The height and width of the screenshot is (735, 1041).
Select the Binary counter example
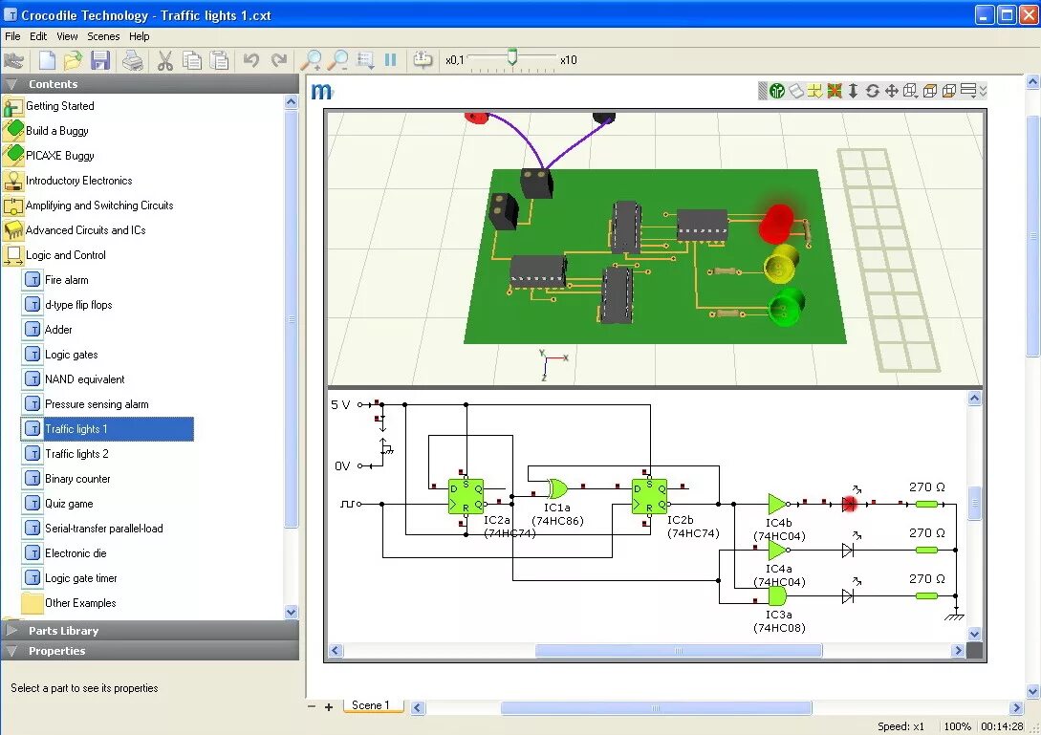point(77,479)
